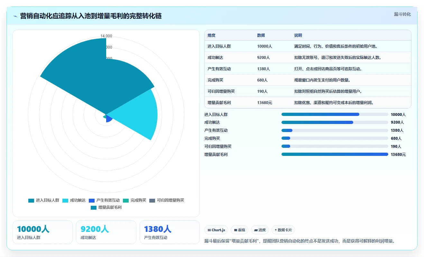Click the 进度 chip
The height and width of the screenshot is (257, 424).
click(x=260, y=230)
